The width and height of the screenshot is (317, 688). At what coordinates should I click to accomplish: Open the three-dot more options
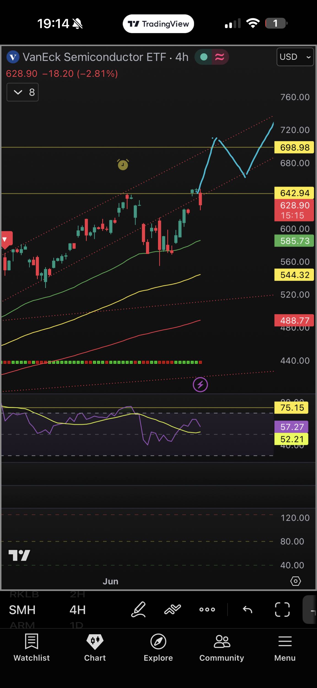[207, 609]
